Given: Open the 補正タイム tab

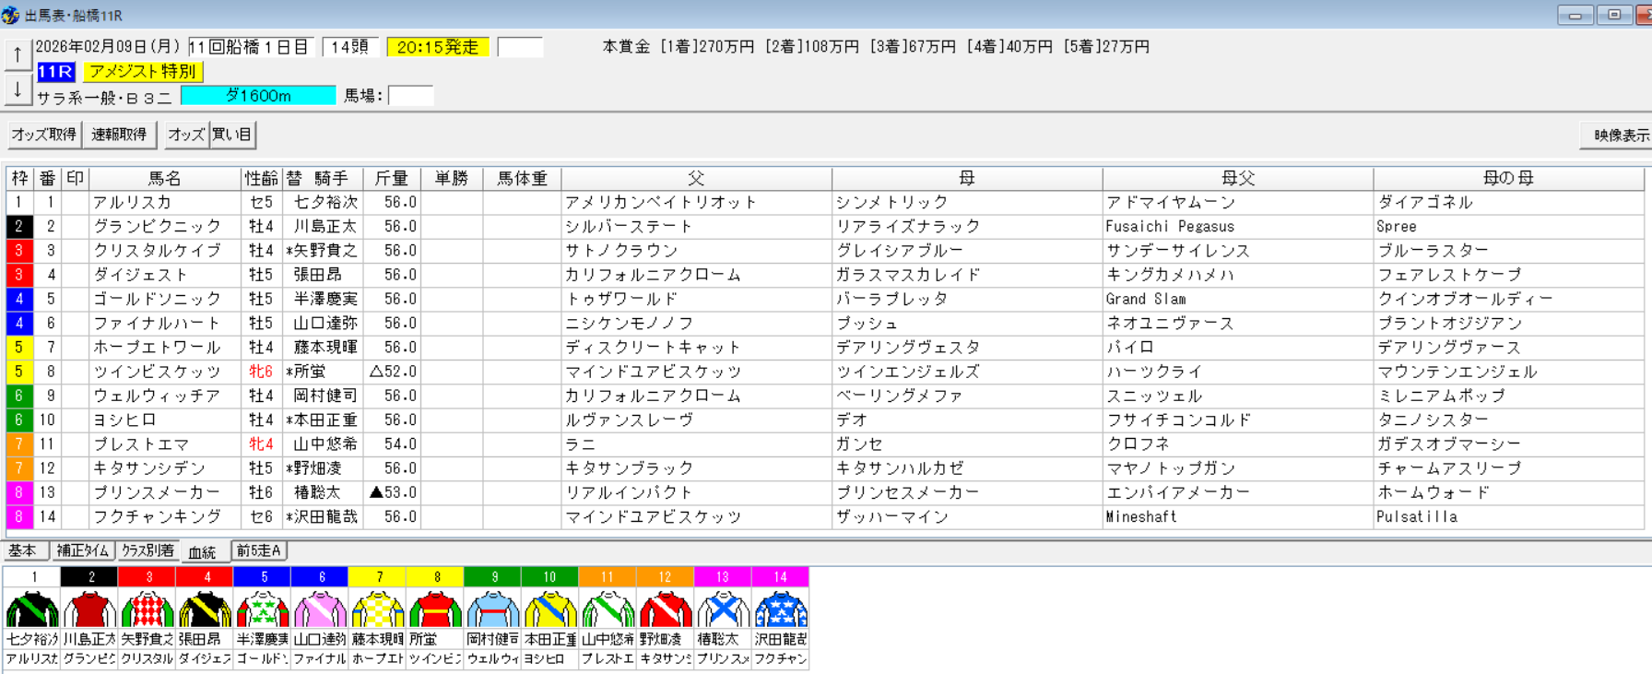Looking at the screenshot, I should click(83, 550).
